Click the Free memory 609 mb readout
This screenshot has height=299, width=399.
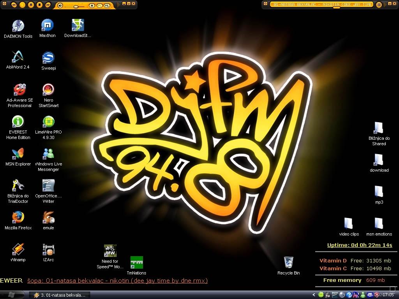(354, 280)
